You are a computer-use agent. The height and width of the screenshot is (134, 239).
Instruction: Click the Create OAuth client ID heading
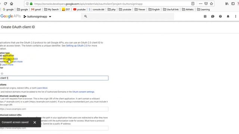[x=18, y=27]
